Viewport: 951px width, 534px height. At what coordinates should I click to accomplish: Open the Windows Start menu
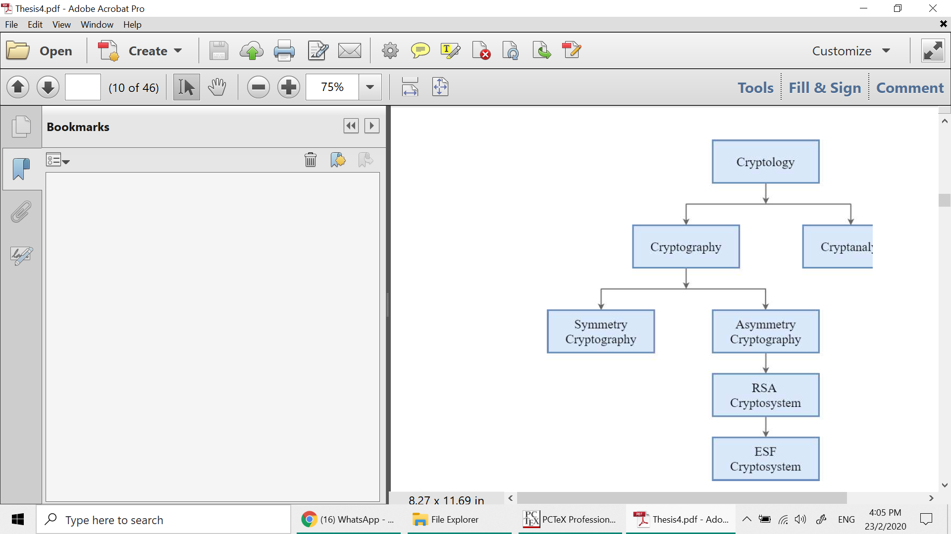click(x=18, y=519)
